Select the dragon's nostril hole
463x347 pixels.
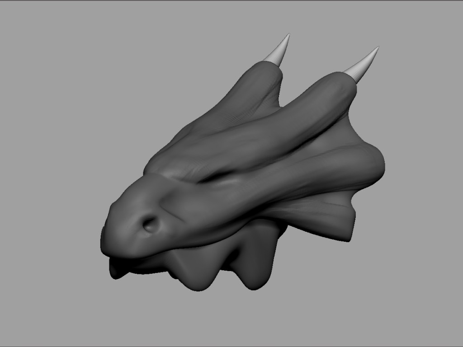151,225
